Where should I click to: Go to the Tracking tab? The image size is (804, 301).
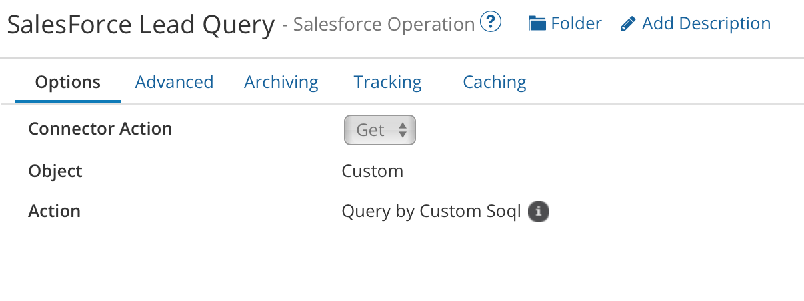pos(387,83)
